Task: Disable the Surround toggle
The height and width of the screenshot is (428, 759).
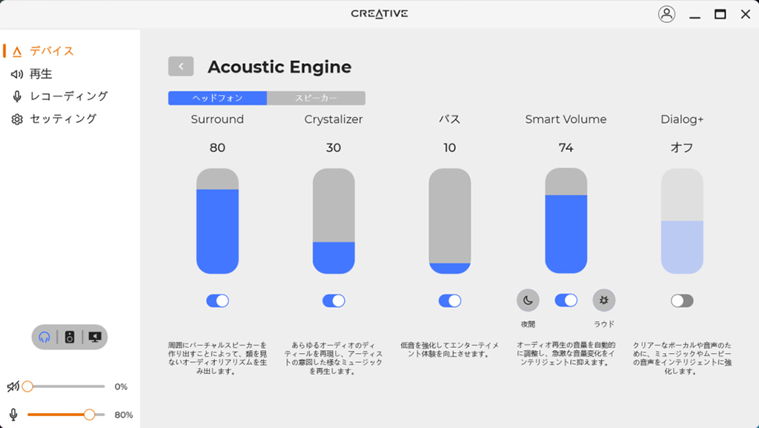Action: pyautogui.click(x=217, y=300)
